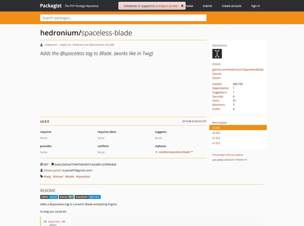This screenshot has width=304, height=226.
Task: Click the 'coming to an end' link
Action: [x=166, y=6]
